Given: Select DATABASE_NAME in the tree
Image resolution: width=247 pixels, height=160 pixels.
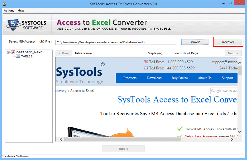Looking at the screenshot, I should coord(29,52).
